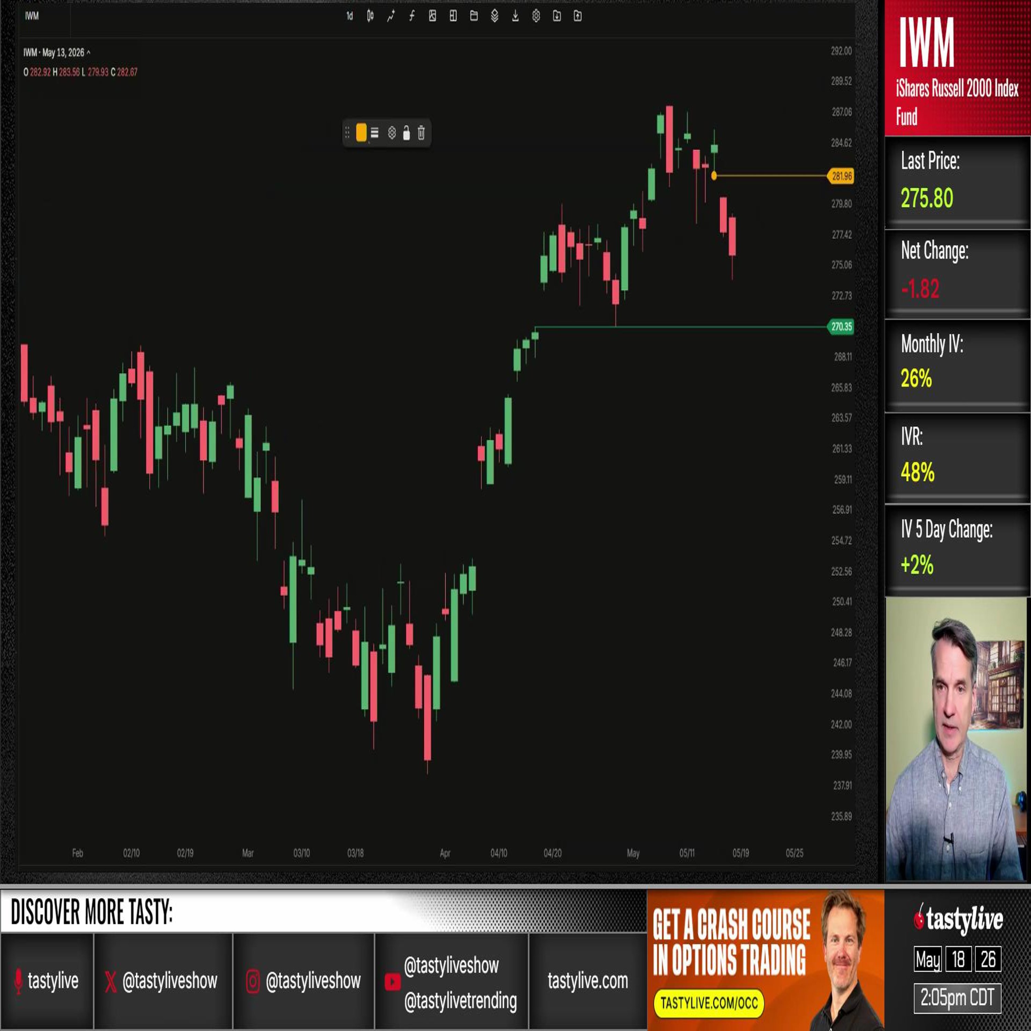
Task: Click the green 270.35 price label
Action: point(841,326)
